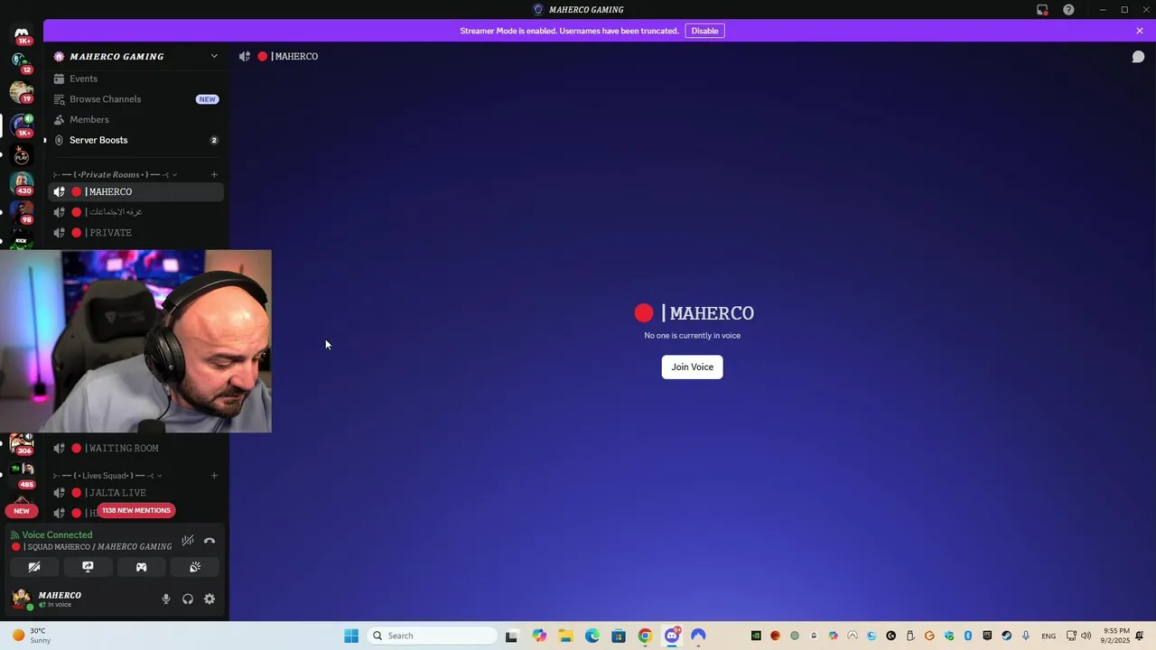This screenshot has height=650, width=1156.
Task: Click the voice channel icon in header
Action: (x=245, y=56)
